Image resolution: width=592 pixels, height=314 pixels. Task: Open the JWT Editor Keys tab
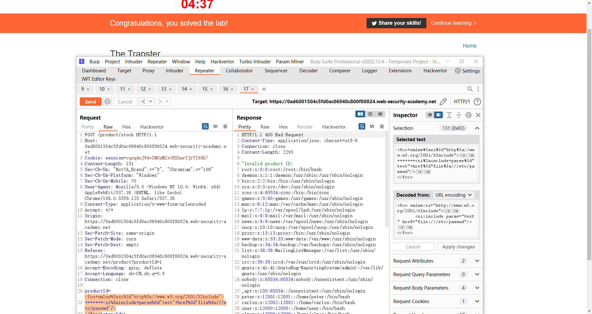tap(98, 79)
